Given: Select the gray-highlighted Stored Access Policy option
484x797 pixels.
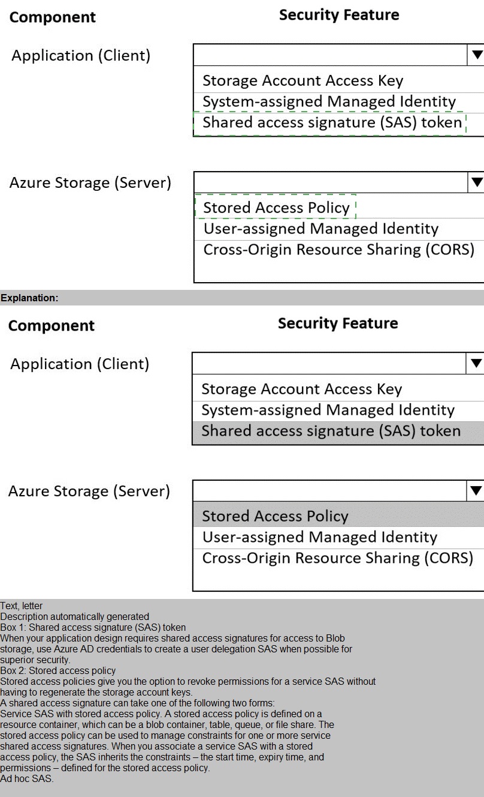Looking at the screenshot, I should (275, 516).
